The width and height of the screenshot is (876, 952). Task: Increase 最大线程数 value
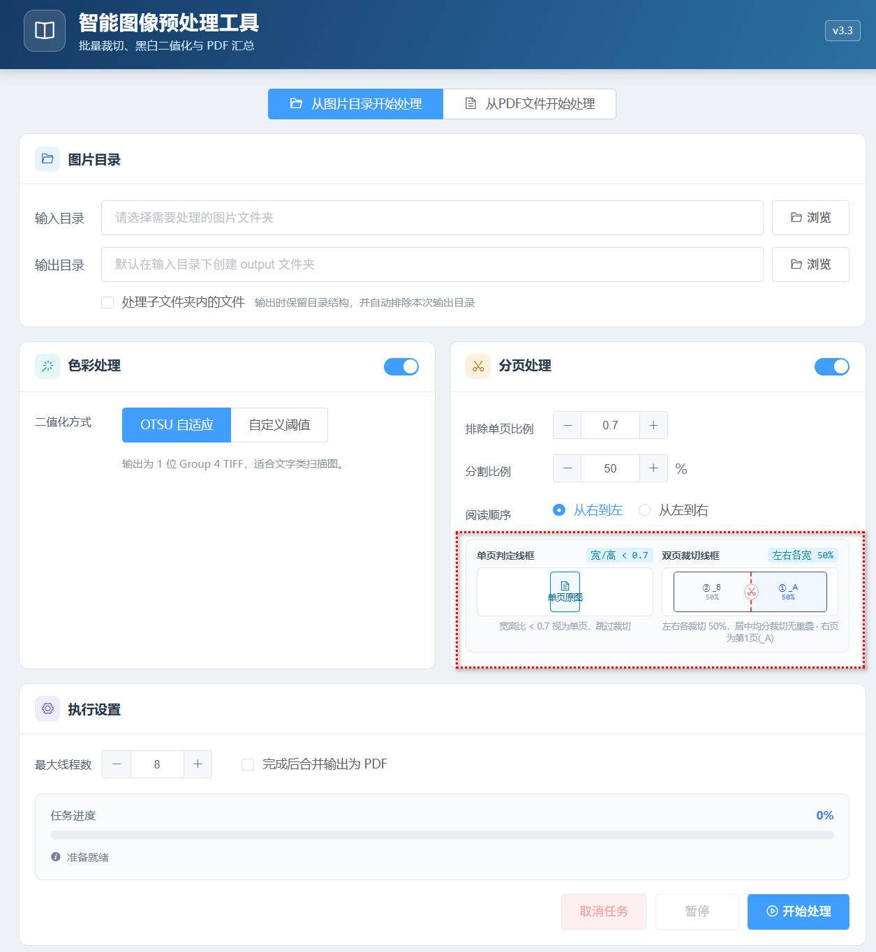point(198,764)
